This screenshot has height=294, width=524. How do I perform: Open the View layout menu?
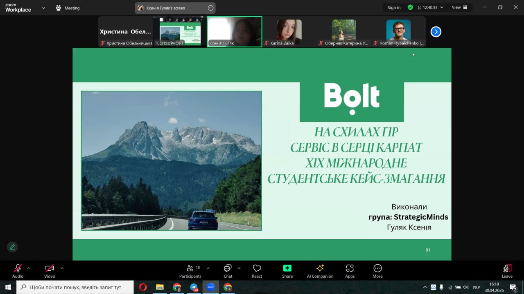(x=459, y=7)
